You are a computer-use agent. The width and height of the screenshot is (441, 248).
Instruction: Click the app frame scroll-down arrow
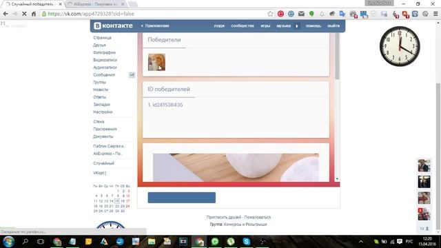[337, 179]
